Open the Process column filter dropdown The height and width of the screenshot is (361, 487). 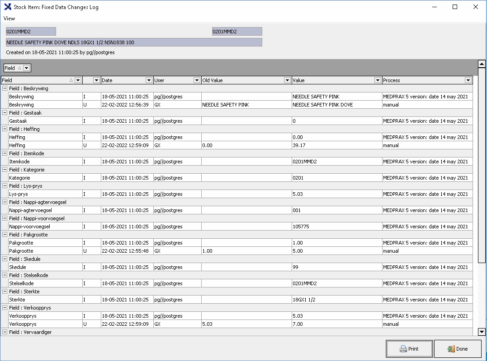pos(468,80)
